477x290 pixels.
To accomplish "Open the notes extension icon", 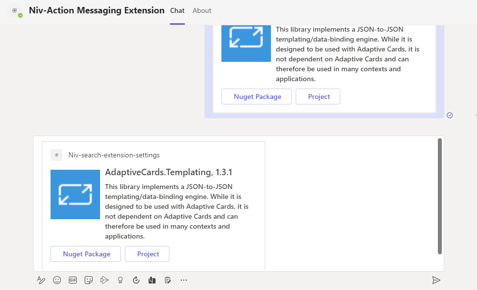I will (x=167, y=280).
